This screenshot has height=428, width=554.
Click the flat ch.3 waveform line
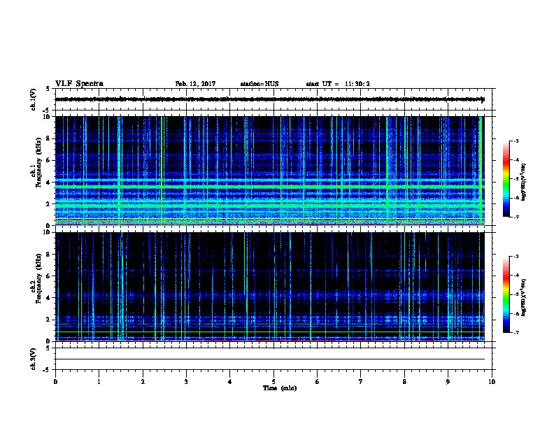point(270,359)
